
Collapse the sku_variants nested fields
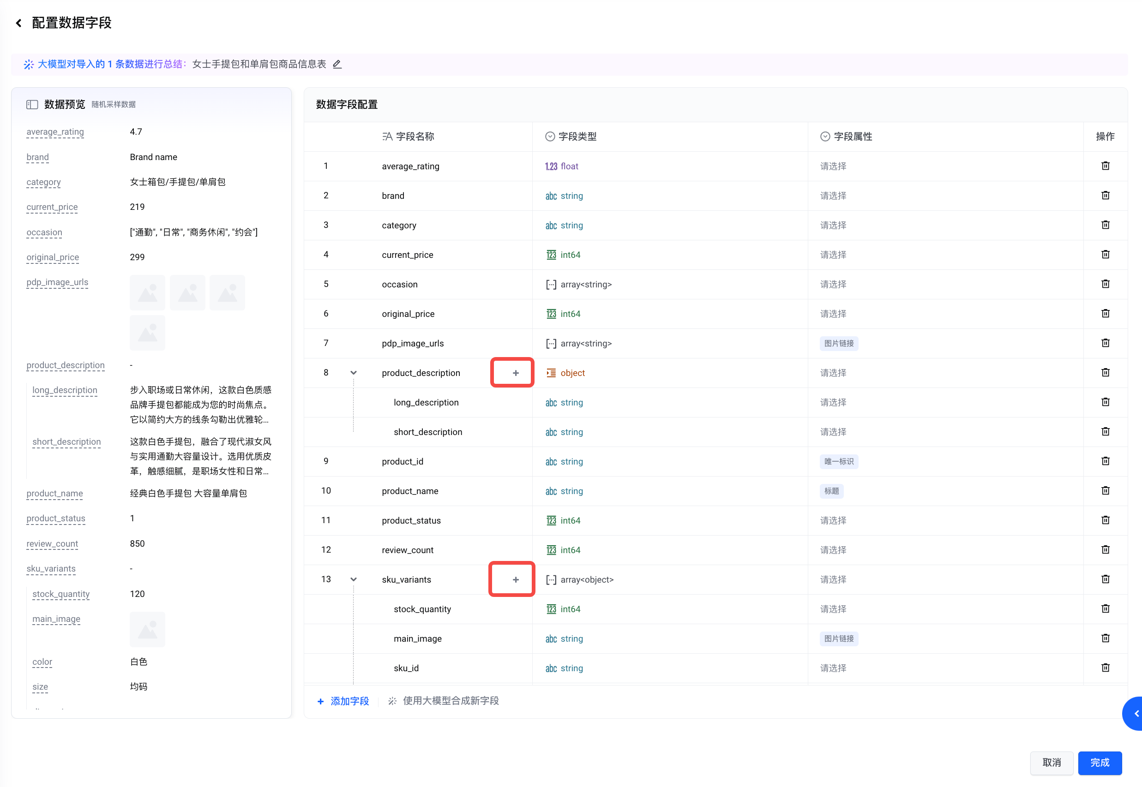click(353, 579)
